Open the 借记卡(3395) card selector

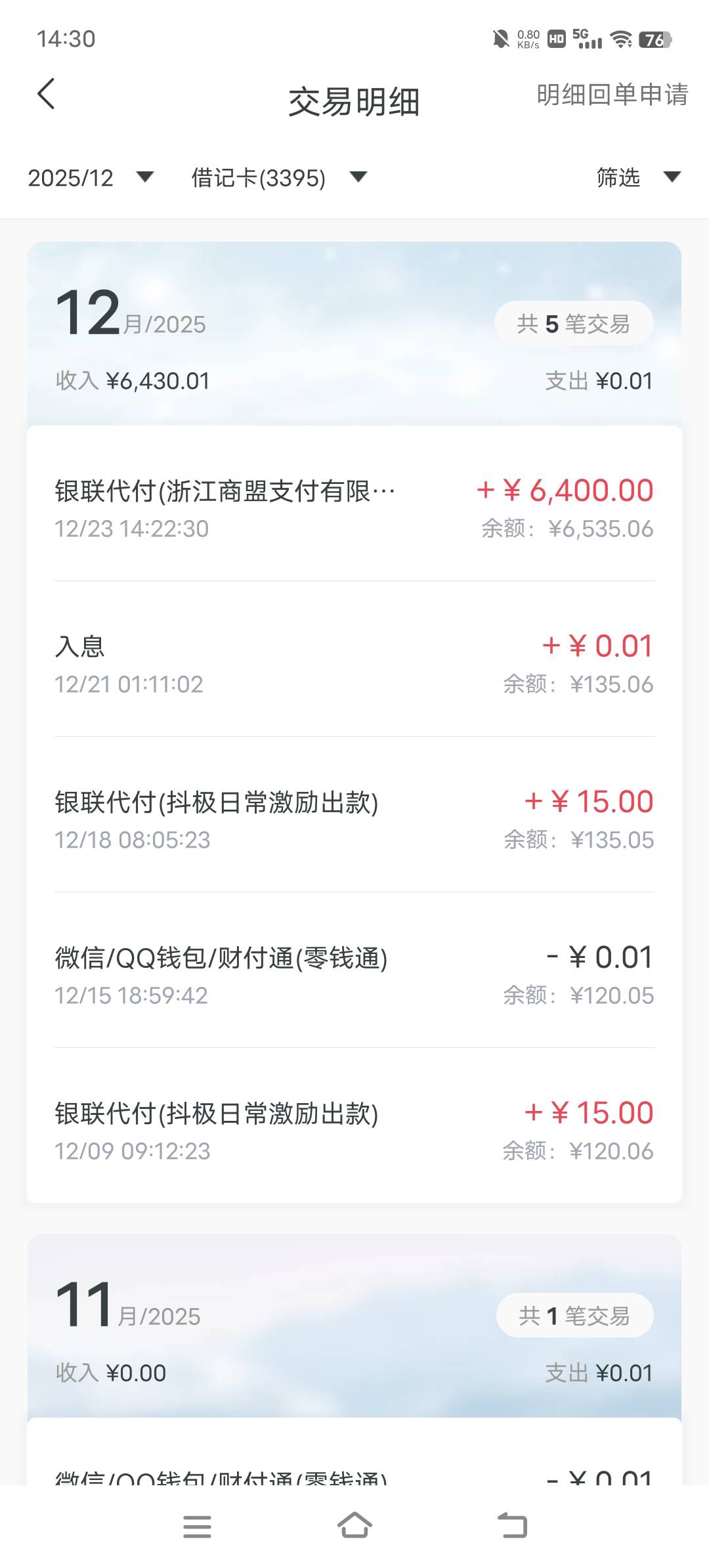pyautogui.click(x=278, y=177)
